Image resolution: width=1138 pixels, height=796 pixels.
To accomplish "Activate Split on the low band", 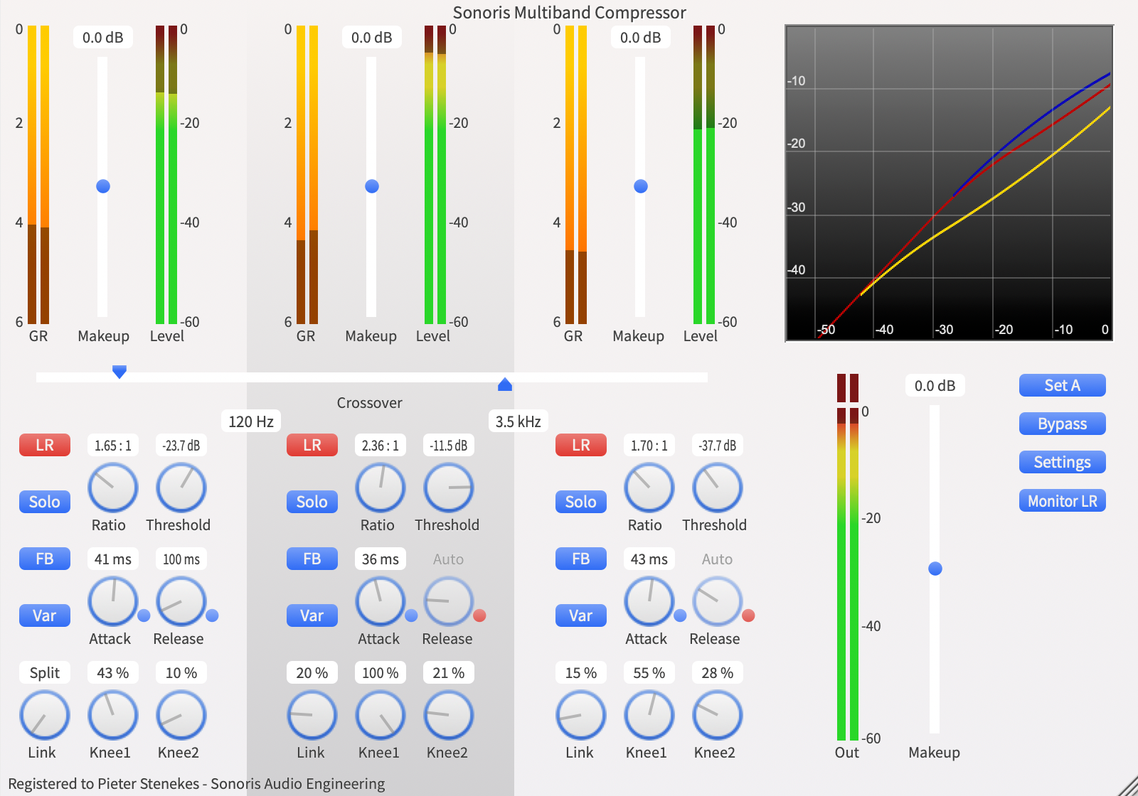I will 44,672.
